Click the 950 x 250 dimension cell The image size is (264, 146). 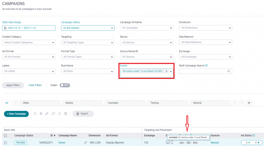95,143
